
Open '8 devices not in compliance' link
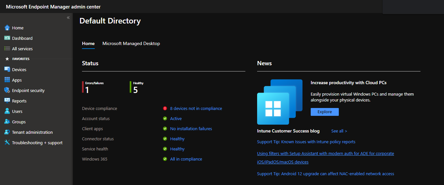click(196, 108)
